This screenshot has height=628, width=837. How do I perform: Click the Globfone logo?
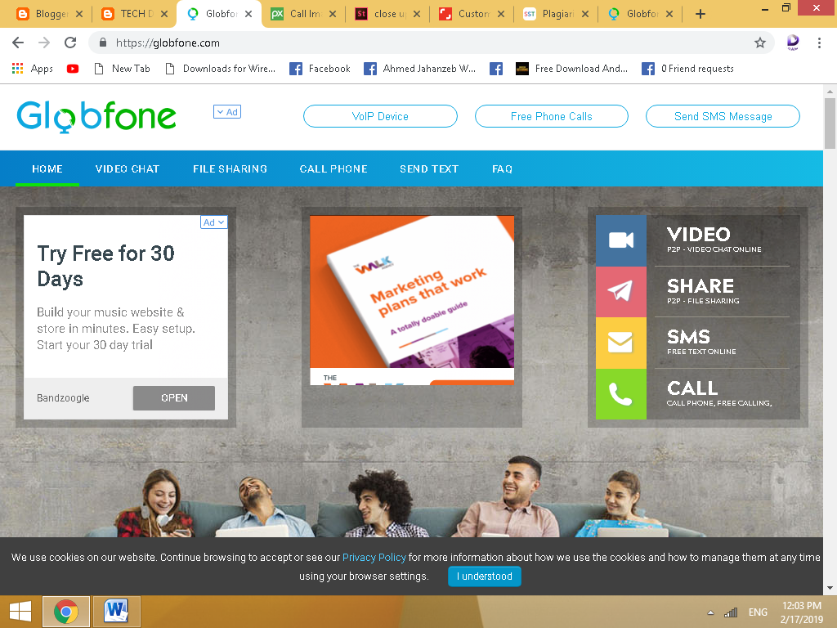(96, 116)
